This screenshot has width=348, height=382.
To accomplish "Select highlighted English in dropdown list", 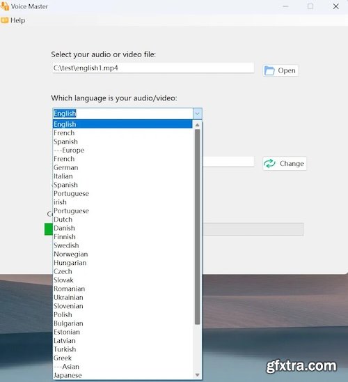I will pyautogui.click(x=122, y=124).
